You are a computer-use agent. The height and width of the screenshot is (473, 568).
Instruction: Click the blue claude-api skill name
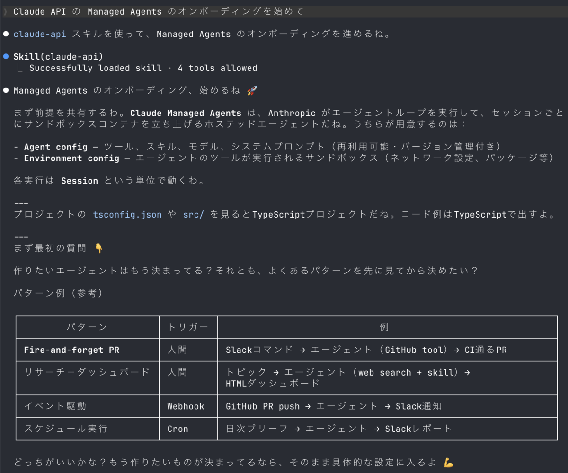[40, 34]
